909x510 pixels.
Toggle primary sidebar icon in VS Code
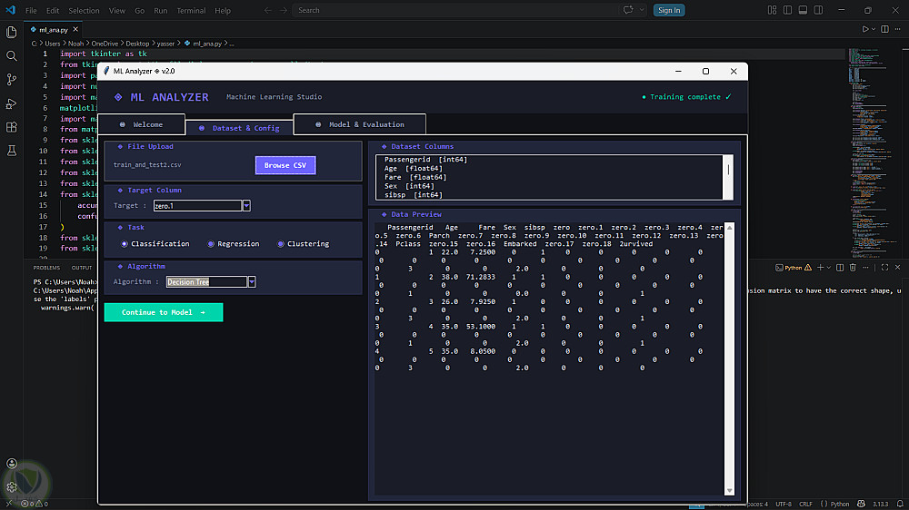pos(787,10)
